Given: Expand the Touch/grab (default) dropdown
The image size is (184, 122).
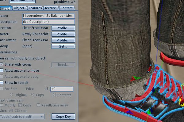Looking at the screenshot, I should (x=22, y=117).
